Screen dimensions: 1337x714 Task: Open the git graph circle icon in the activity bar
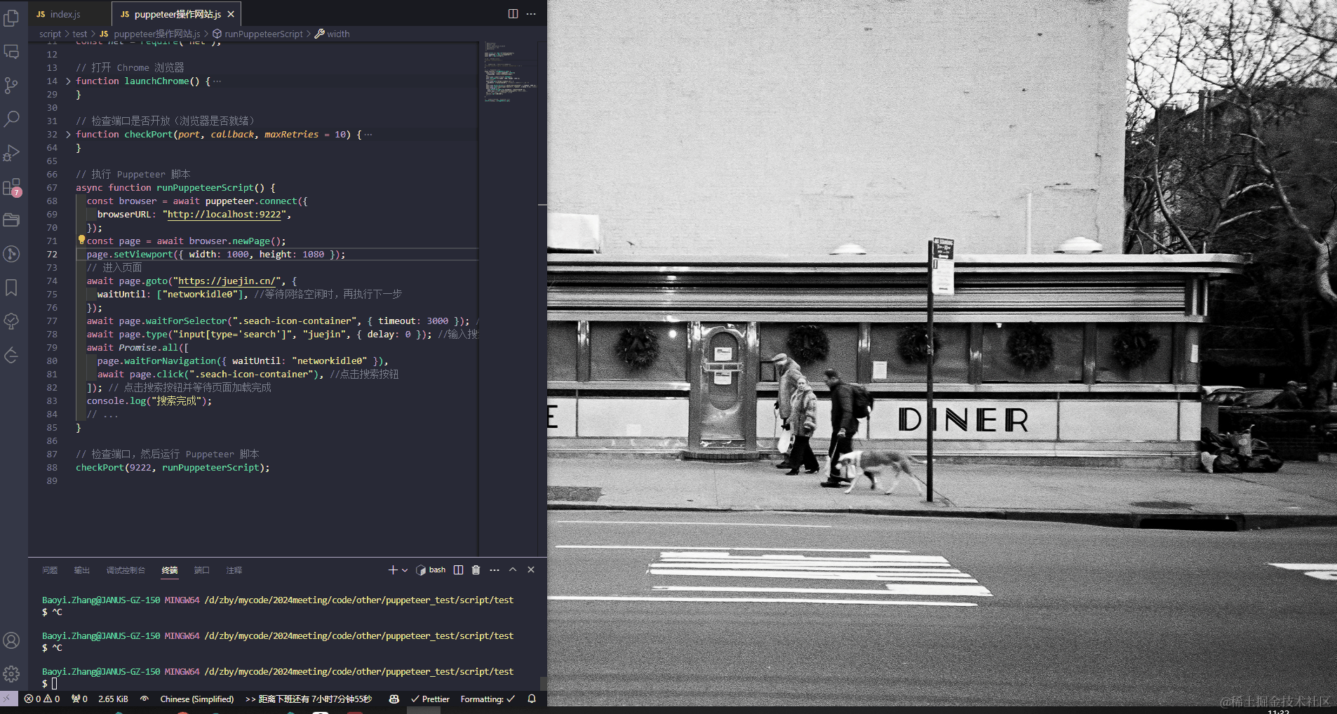pos(11,254)
